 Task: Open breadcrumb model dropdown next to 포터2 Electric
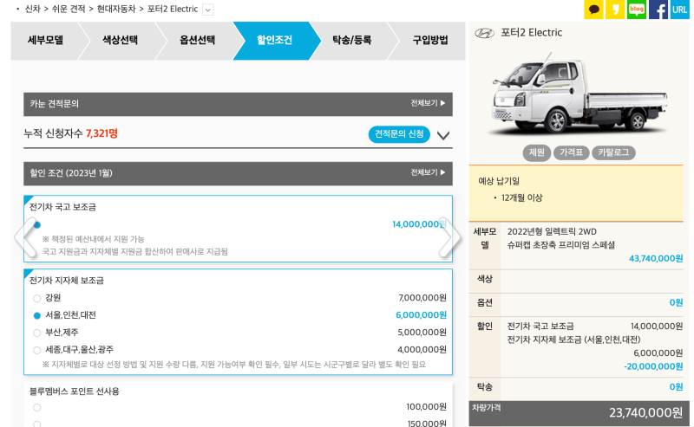[x=208, y=10]
